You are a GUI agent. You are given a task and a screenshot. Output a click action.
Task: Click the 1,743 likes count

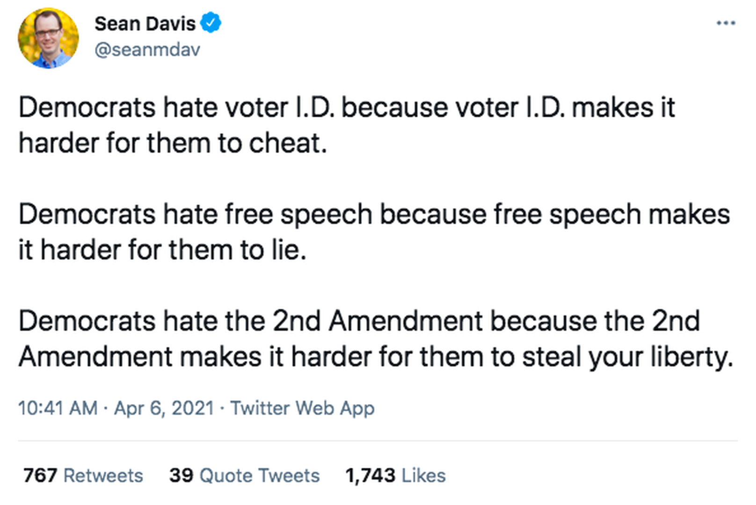coord(370,476)
